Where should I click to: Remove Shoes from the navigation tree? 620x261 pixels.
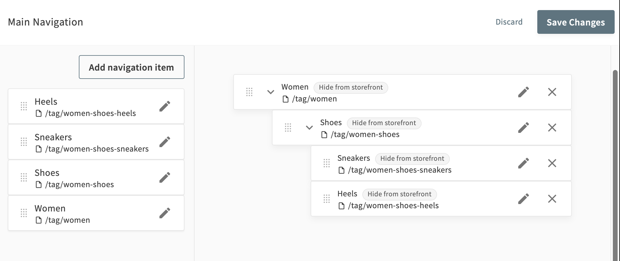tap(552, 128)
